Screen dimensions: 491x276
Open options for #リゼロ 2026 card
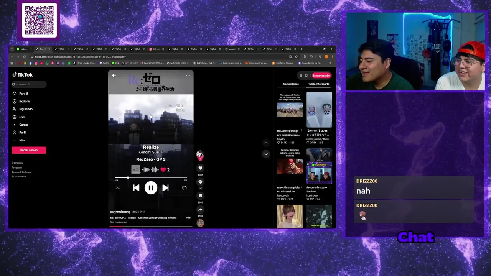point(331,131)
